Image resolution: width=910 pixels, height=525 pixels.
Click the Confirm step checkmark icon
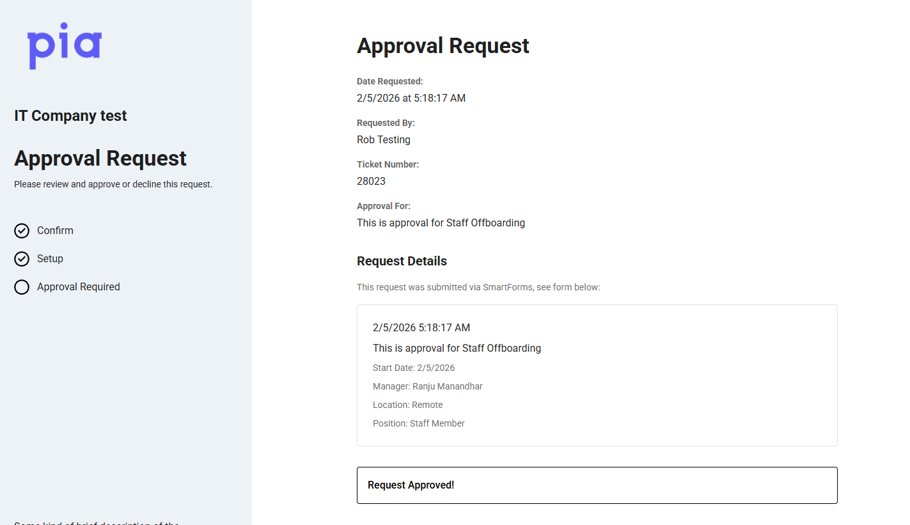click(x=22, y=231)
